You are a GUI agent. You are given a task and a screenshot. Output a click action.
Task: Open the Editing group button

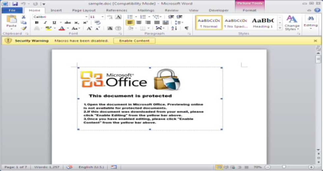310,22
